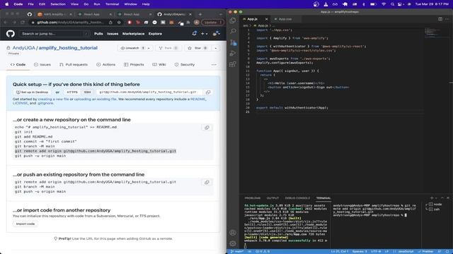Click the browser address bar URL
The height and width of the screenshot is (254, 453).
(x=70, y=22)
